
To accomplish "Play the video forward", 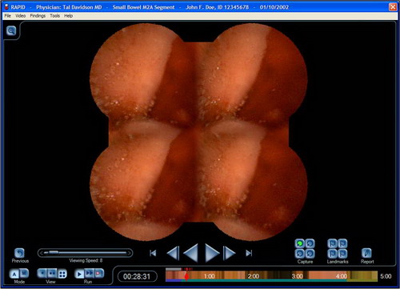I will (x=212, y=253).
